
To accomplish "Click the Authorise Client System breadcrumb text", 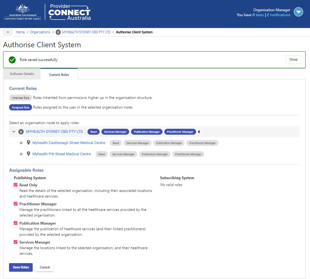I will pyautogui.click(x=134, y=32).
